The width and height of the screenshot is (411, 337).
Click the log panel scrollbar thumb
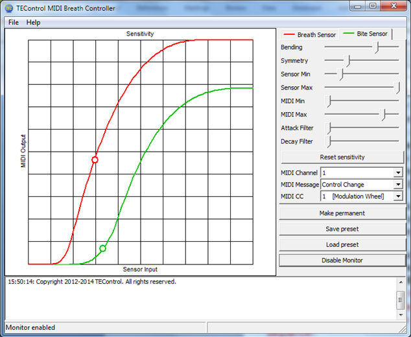(401, 300)
